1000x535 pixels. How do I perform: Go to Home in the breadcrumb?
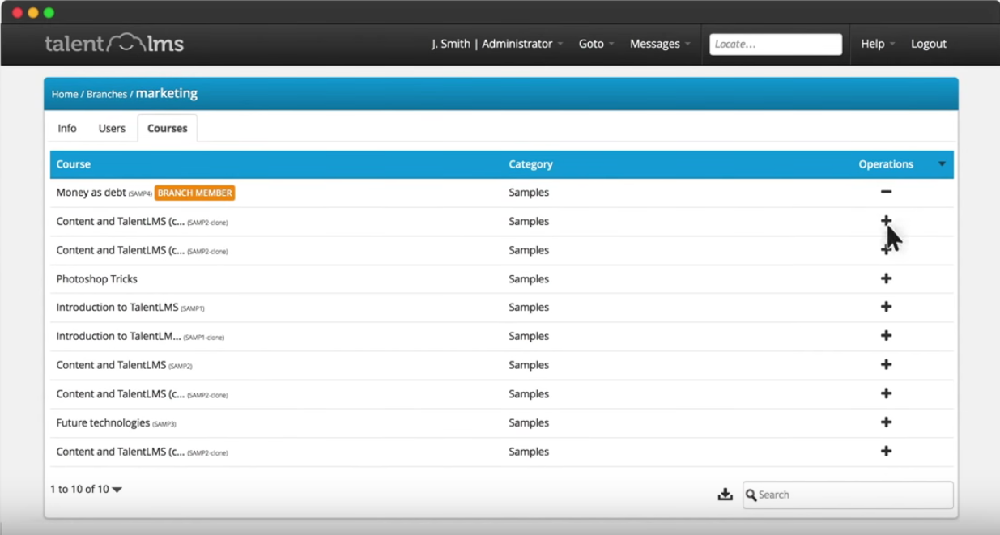pos(65,94)
